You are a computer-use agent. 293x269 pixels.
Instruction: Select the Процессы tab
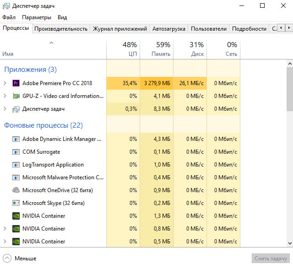click(16, 28)
